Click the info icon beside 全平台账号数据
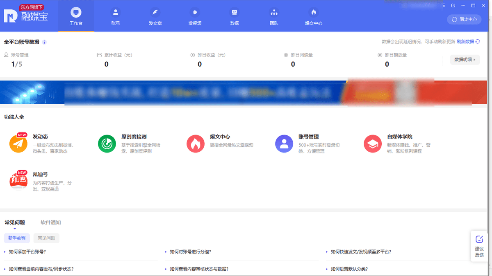Image resolution: width=492 pixels, height=276 pixels. (x=44, y=42)
